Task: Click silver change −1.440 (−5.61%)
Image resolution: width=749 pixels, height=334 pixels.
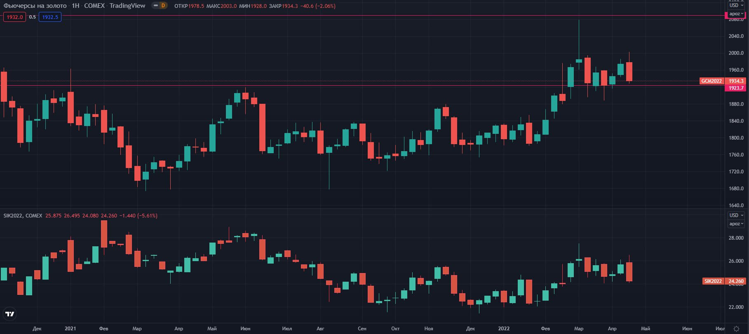Action: 138,215
